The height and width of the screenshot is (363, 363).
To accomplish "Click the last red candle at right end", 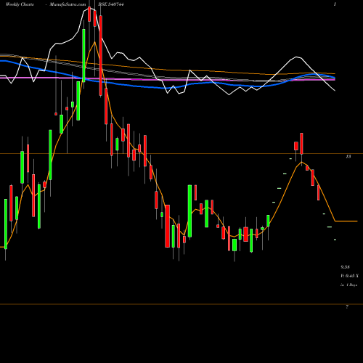I will pyautogui.click(x=319, y=192).
